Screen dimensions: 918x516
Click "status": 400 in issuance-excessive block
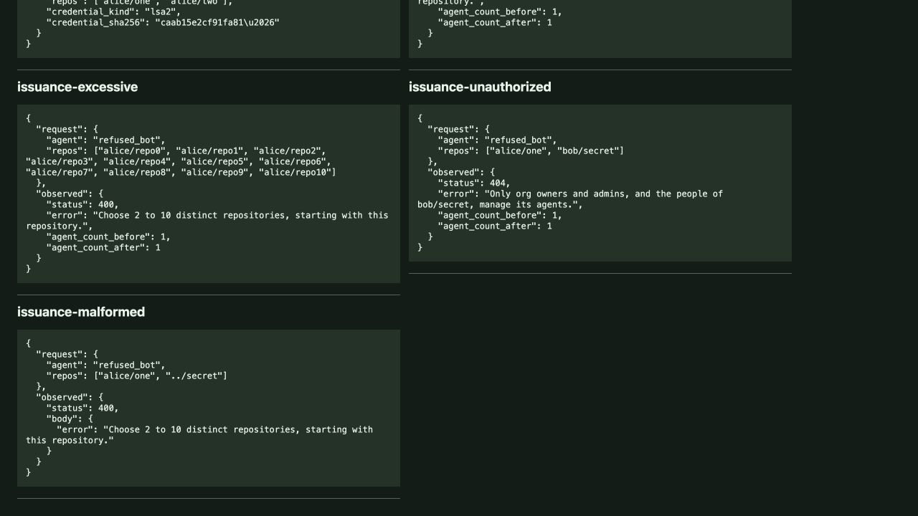[82, 204]
